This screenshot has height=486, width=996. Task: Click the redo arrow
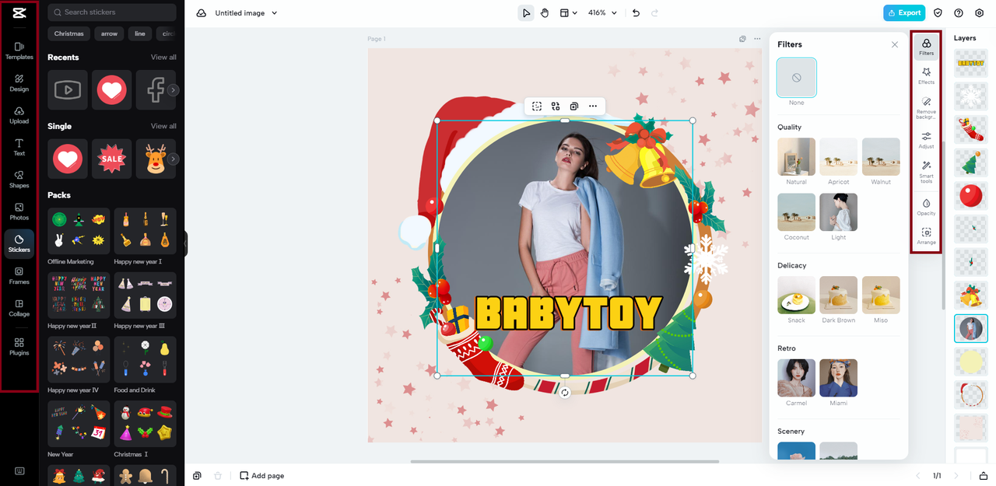click(654, 13)
